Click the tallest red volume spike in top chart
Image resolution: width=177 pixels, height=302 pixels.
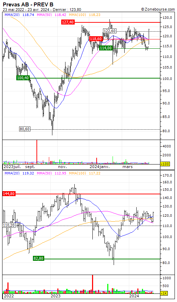(x=37, y=152)
